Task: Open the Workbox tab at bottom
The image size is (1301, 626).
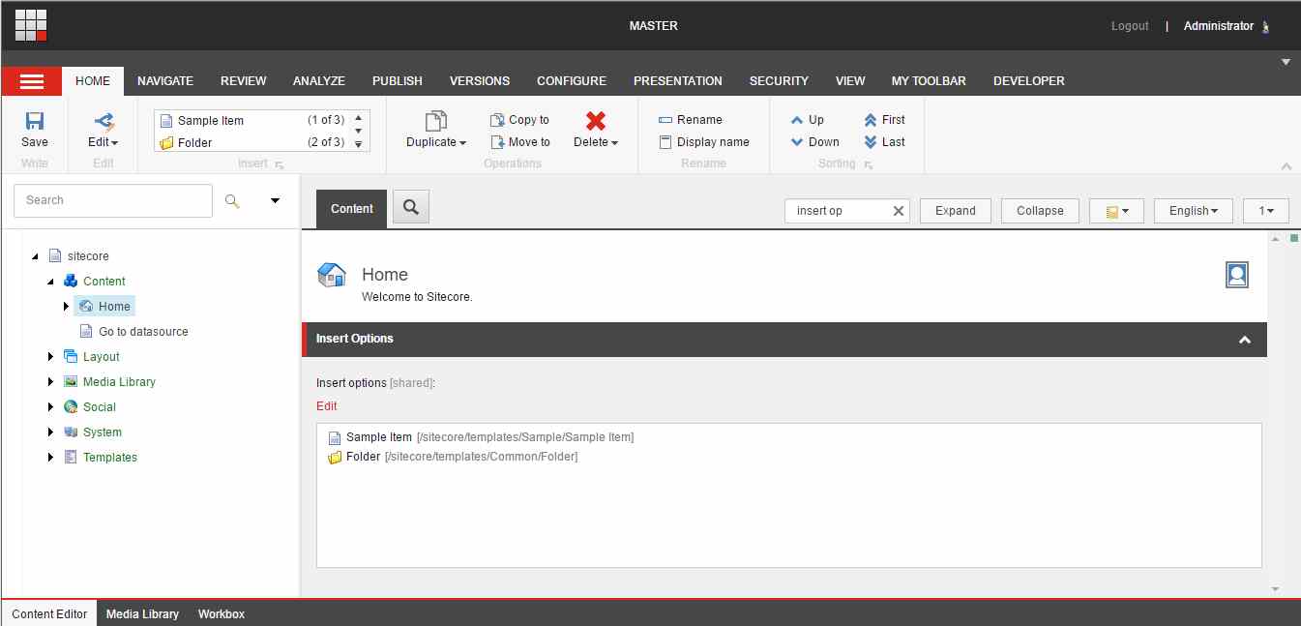Action: point(222,614)
